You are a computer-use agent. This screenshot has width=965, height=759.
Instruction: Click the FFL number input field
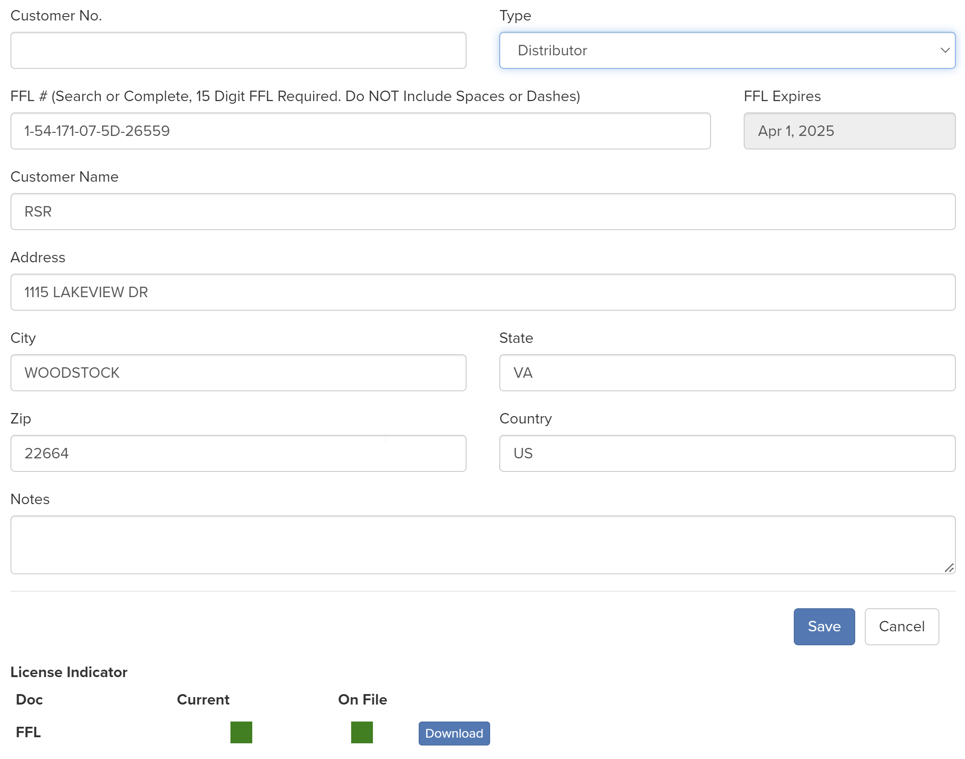[360, 131]
